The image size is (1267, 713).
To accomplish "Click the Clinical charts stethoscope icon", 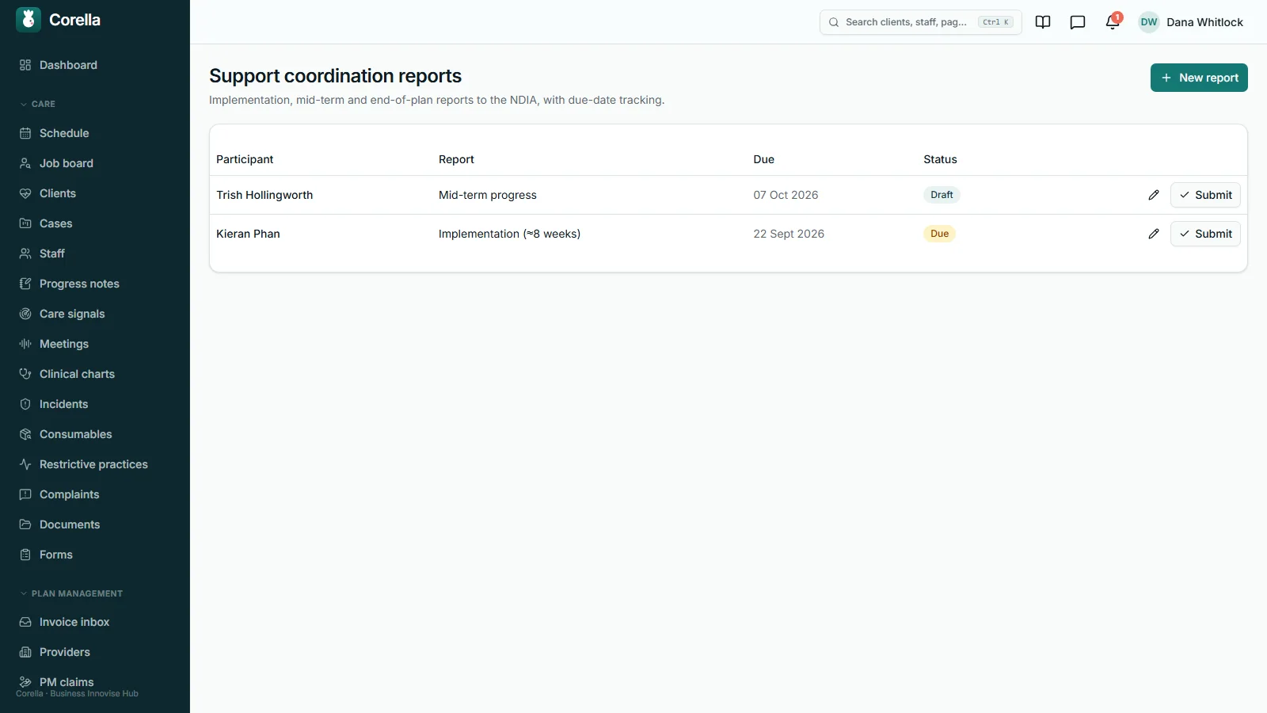I will tap(25, 374).
